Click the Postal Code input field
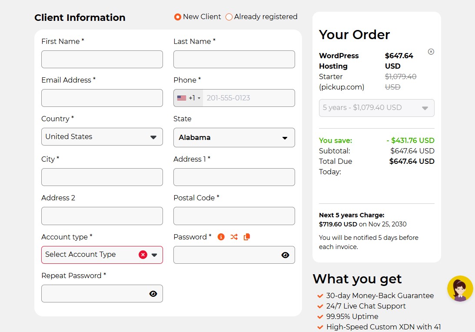 click(x=234, y=216)
